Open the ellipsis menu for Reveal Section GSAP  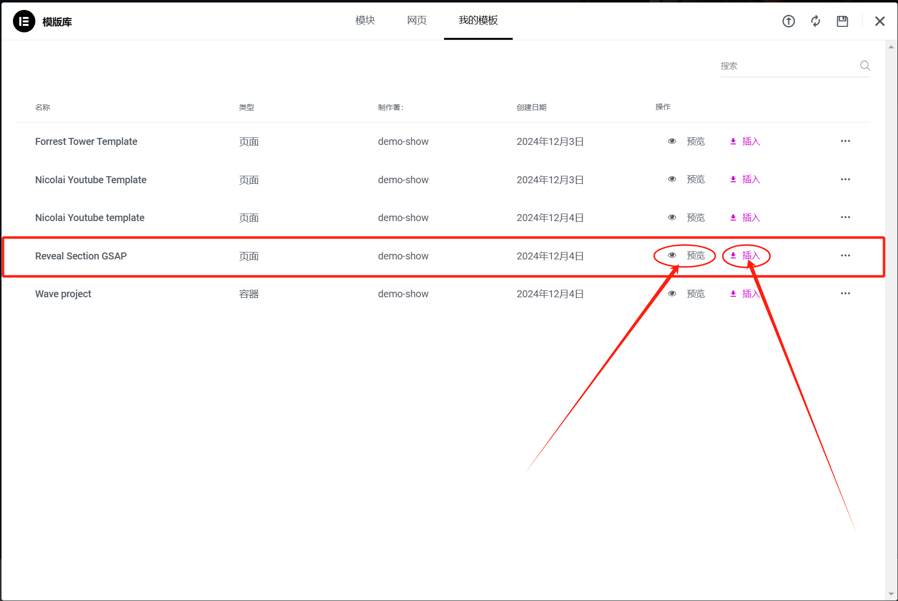[x=845, y=255]
